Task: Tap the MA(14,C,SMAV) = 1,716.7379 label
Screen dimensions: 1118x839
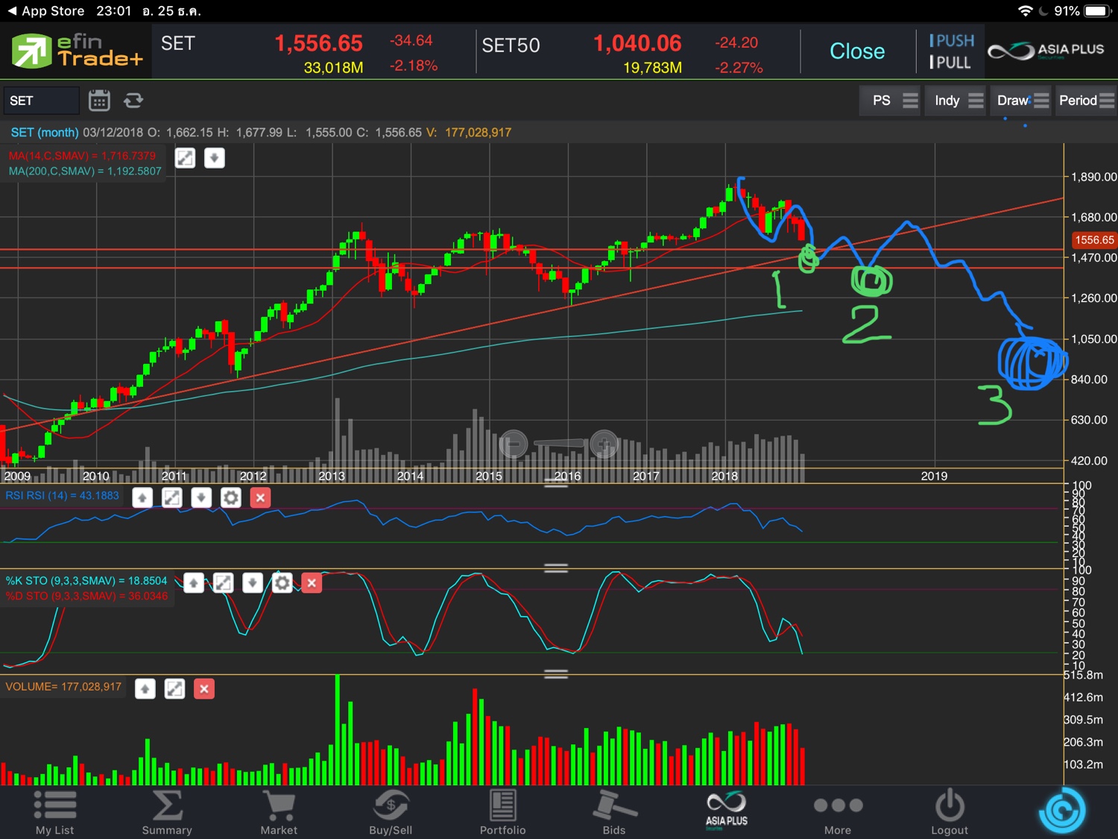Action: [82, 156]
